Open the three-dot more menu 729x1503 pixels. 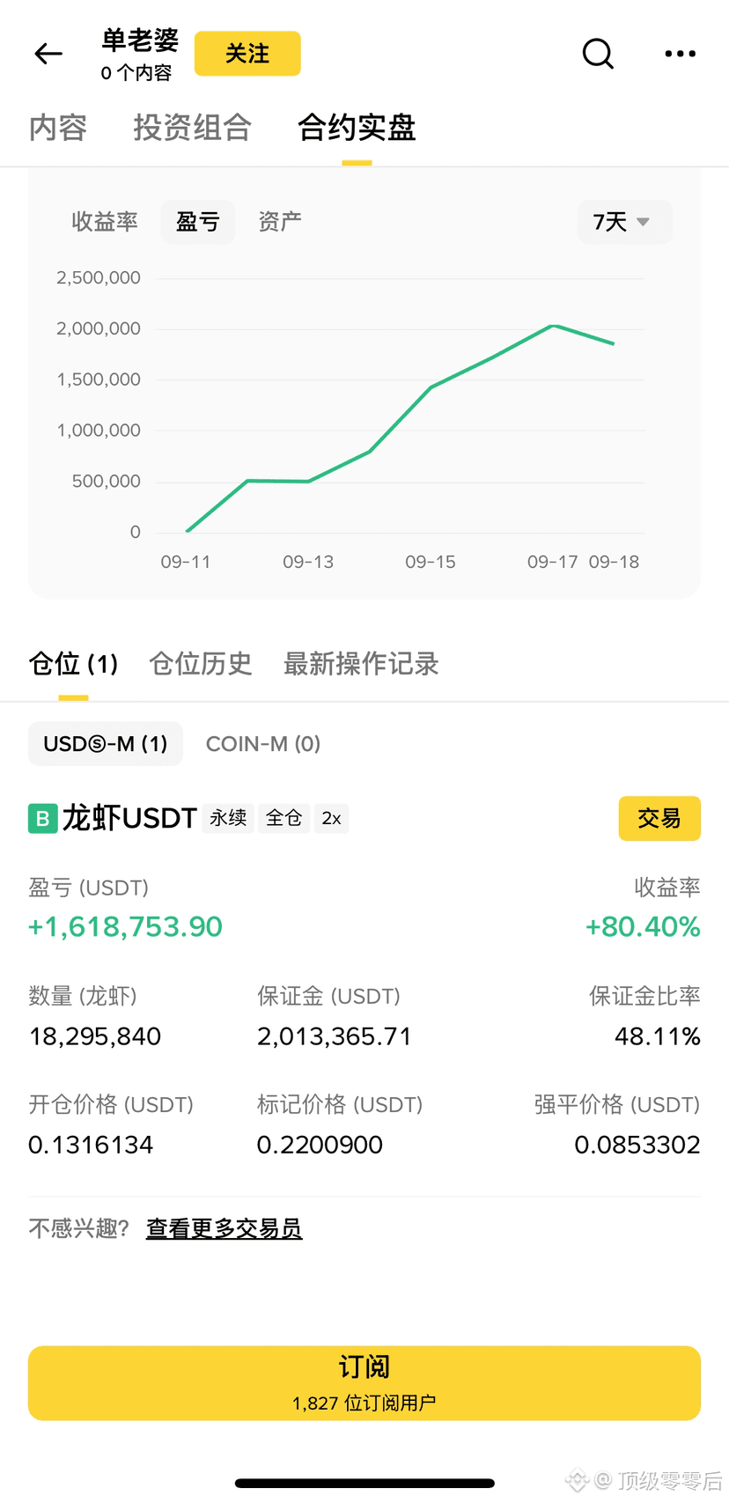[680, 54]
